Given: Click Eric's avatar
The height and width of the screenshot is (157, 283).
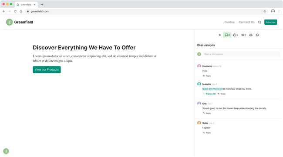Looking at the screenshot, I should [x=199, y=103].
